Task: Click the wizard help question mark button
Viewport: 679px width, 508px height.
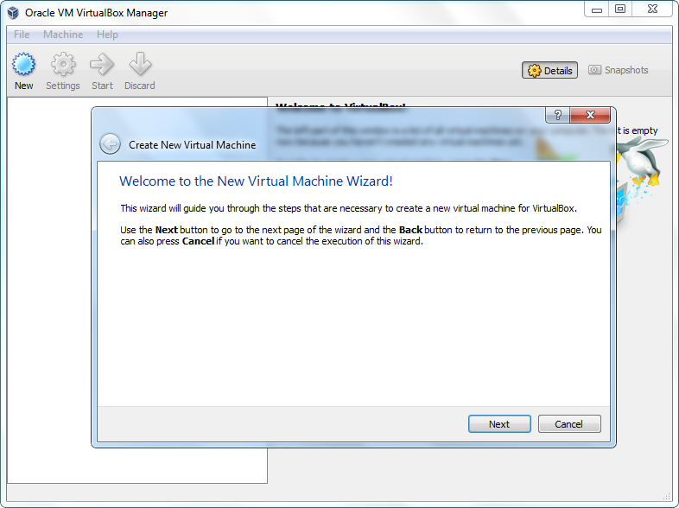Action: point(558,115)
